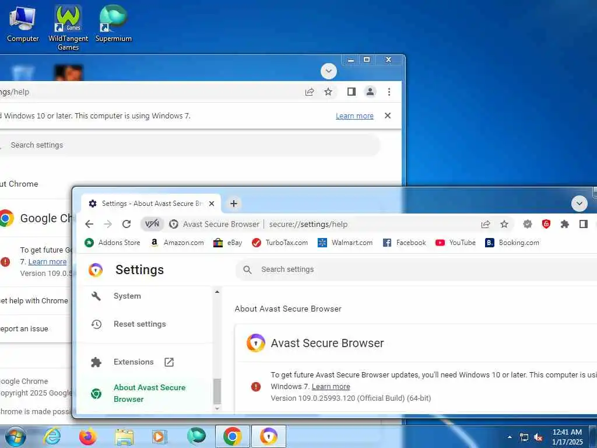597x448 pixels.
Task: Open the eBay bookmark
Action: click(x=228, y=243)
